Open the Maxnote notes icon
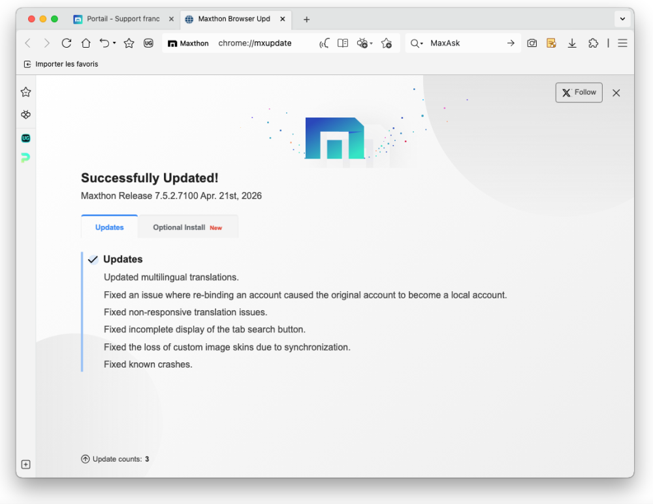653x504 pixels. coord(551,43)
